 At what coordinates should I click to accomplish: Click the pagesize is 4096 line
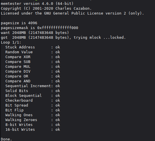19,23
